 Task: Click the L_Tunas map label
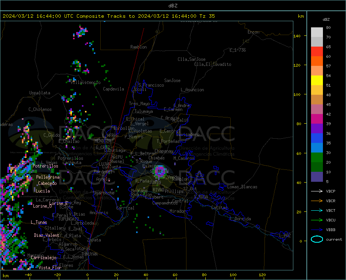click(39, 222)
